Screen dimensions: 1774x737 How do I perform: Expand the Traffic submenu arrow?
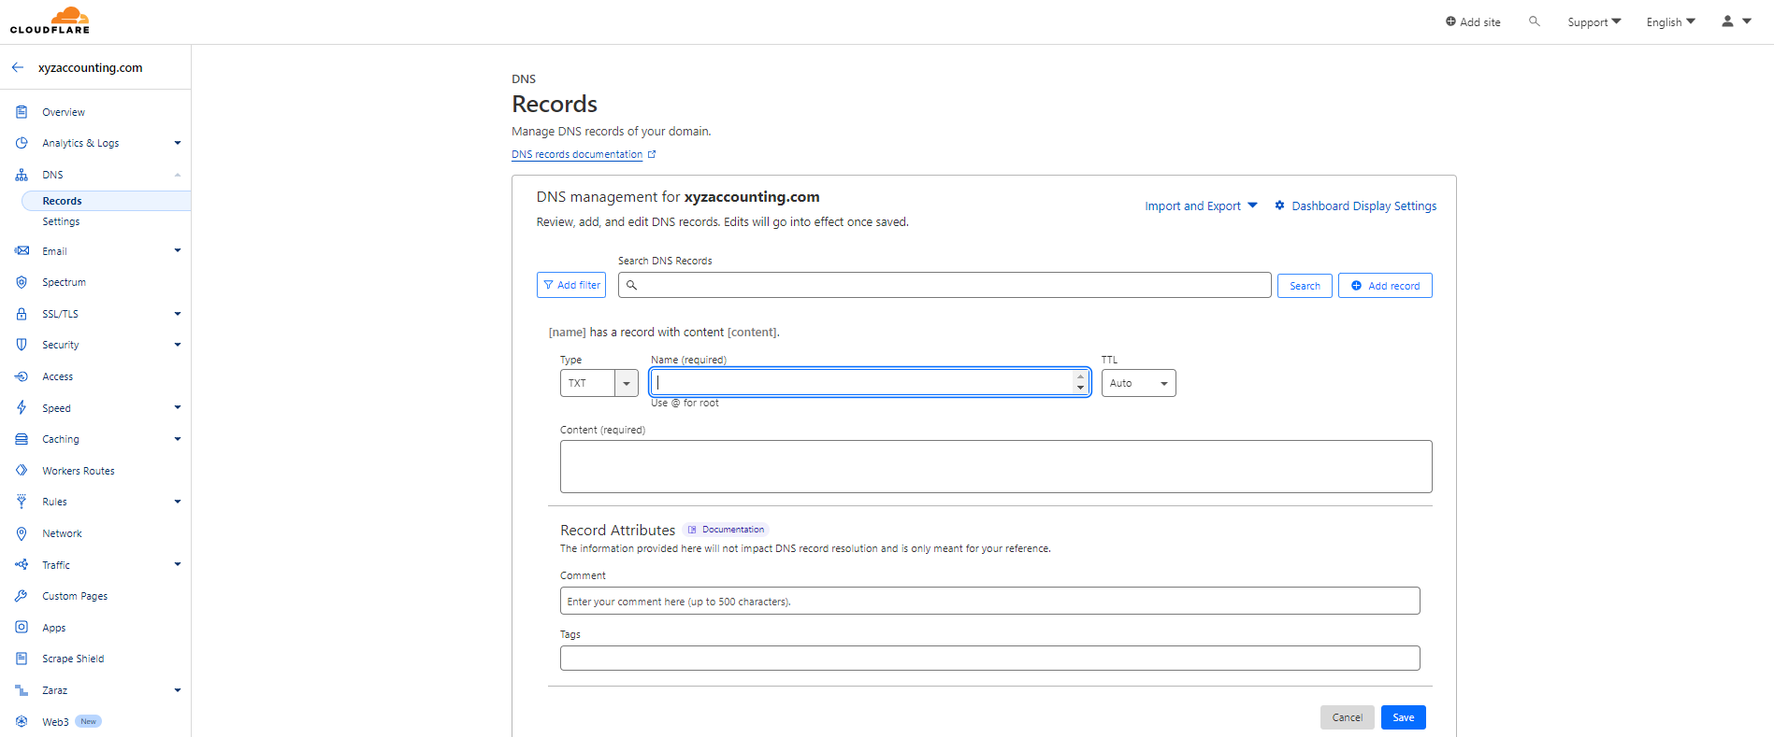click(177, 564)
